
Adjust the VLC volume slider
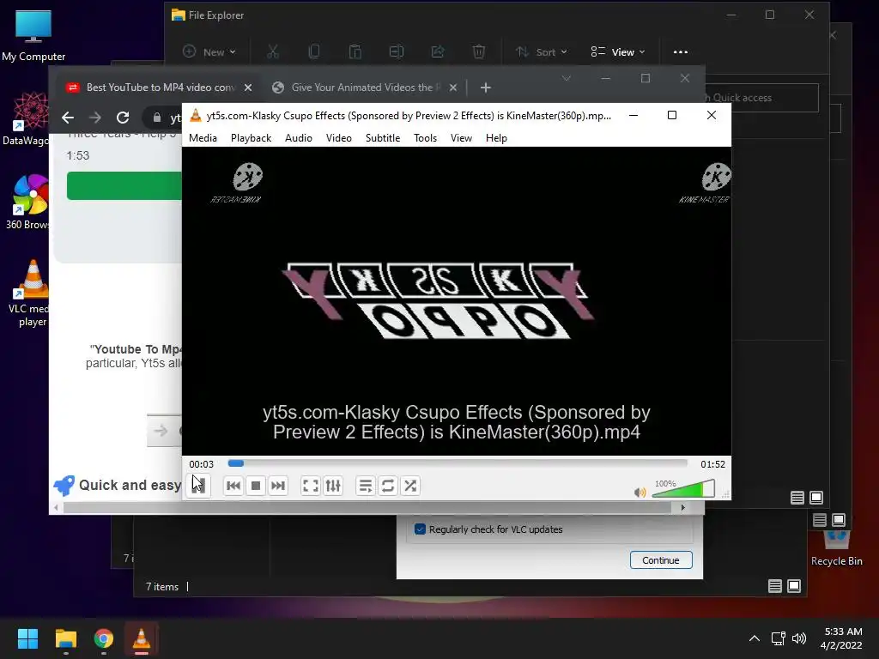pos(683,488)
